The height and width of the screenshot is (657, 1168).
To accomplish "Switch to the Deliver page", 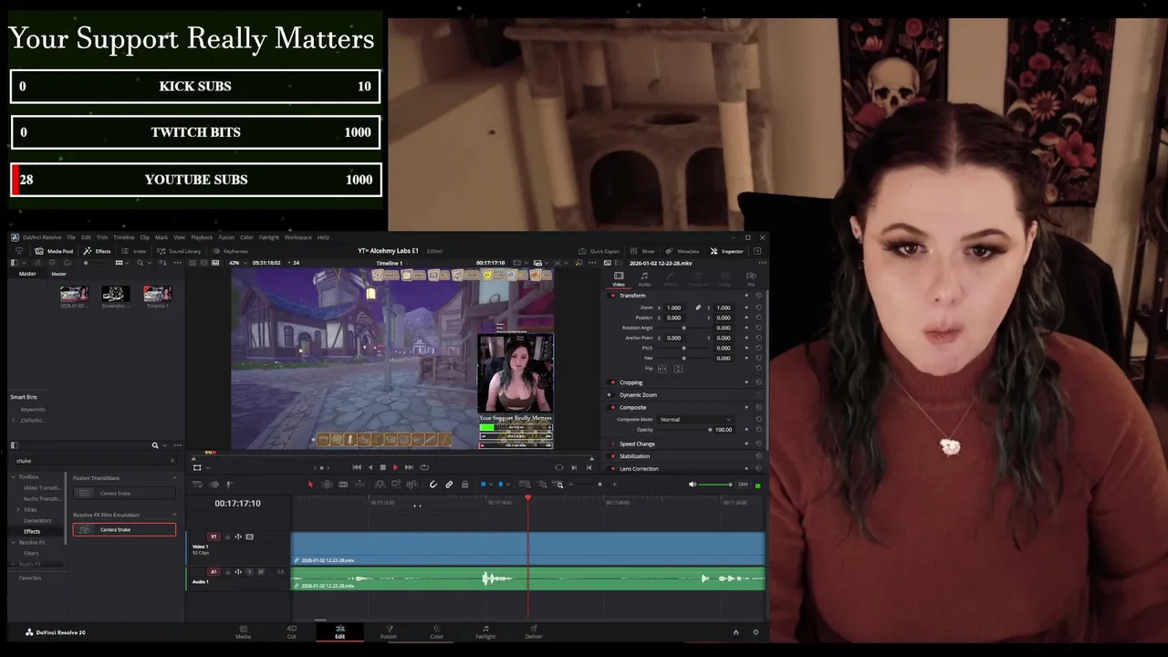I will tap(534, 631).
